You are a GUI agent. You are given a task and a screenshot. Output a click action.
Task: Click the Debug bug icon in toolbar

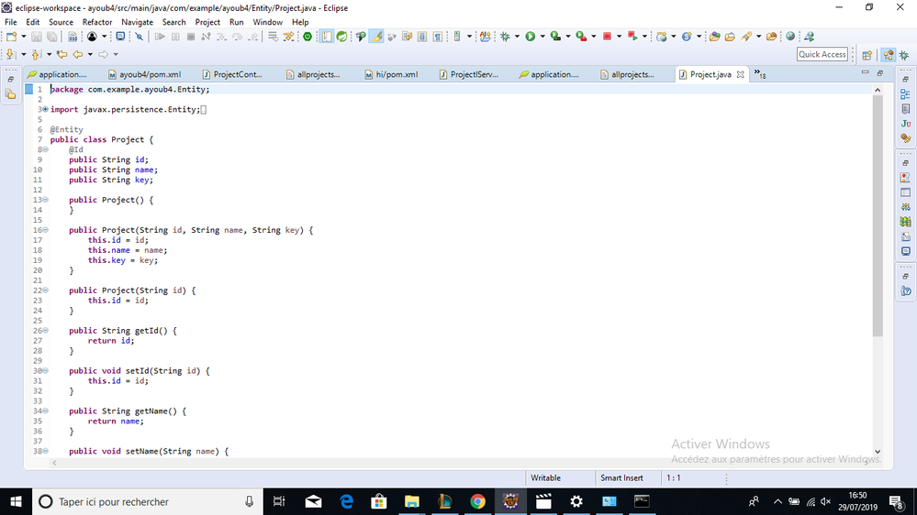(505, 37)
